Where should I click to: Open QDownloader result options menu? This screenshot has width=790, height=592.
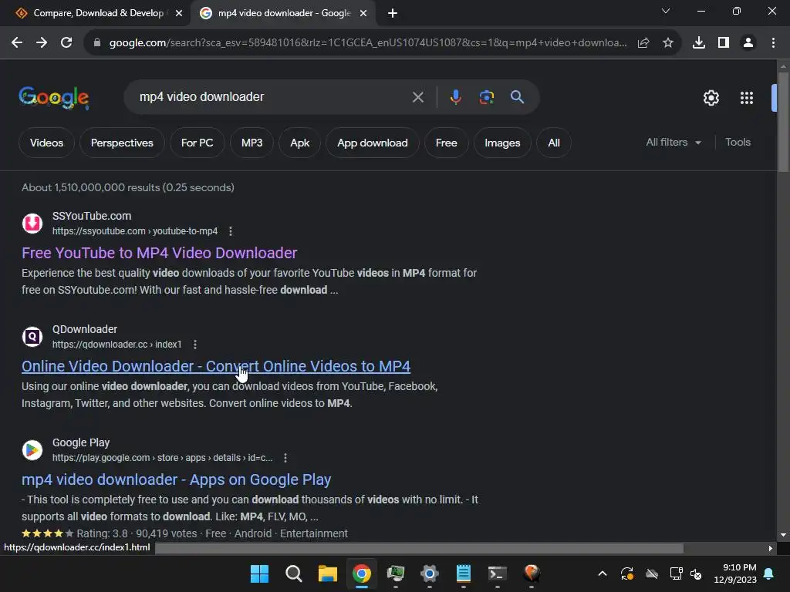tap(195, 345)
